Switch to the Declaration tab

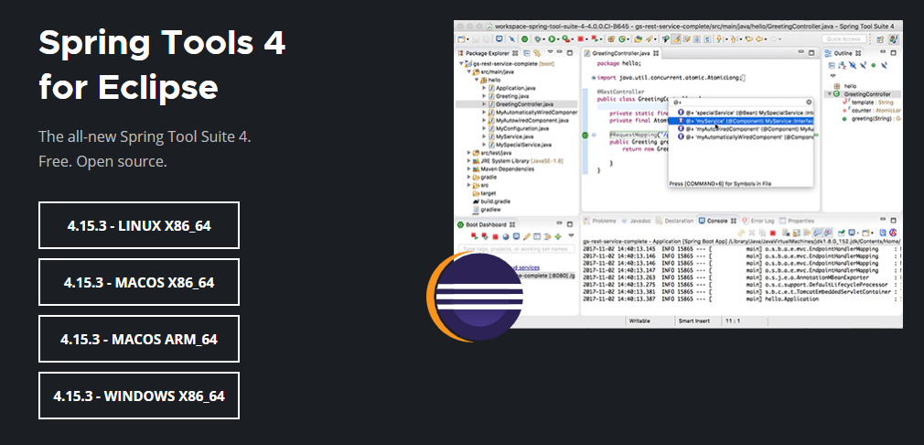pyautogui.click(x=675, y=221)
